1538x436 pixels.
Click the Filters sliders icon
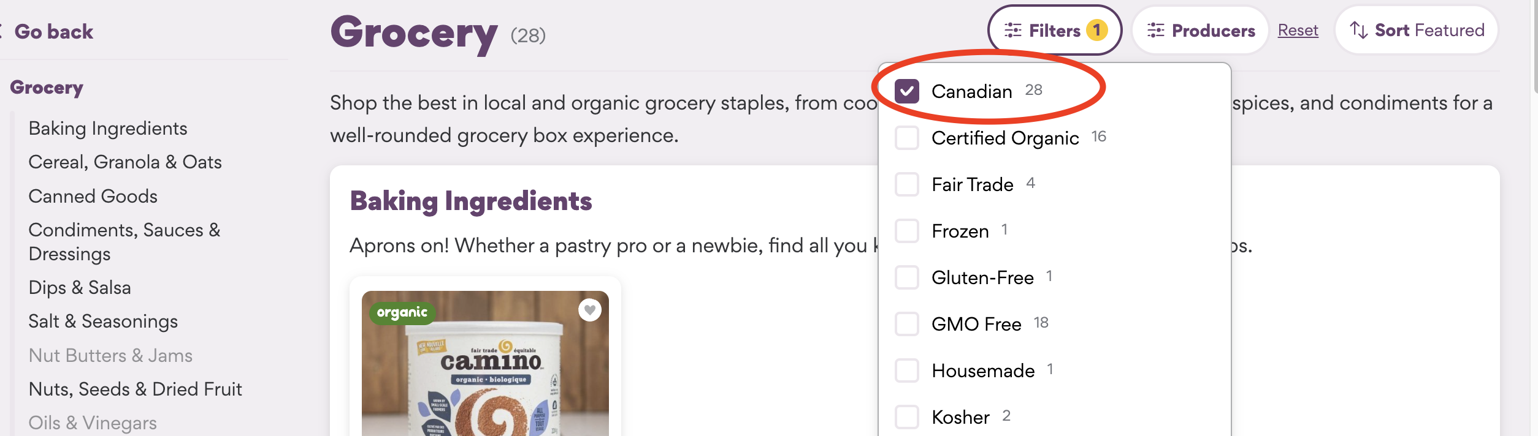click(x=1012, y=30)
